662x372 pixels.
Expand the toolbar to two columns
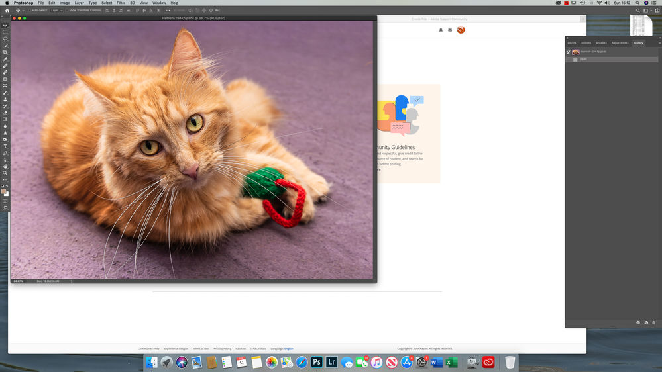pyautogui.click(x=3, y=17)
